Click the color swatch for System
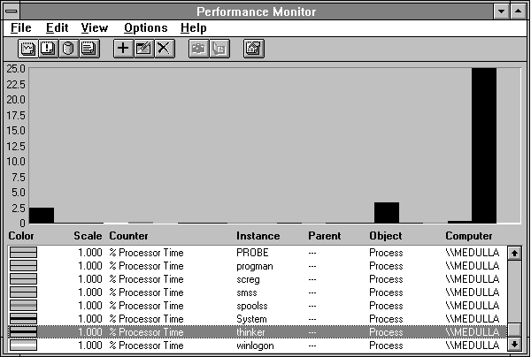This screenshot has height=357, width=531. (x=23, y=319)
